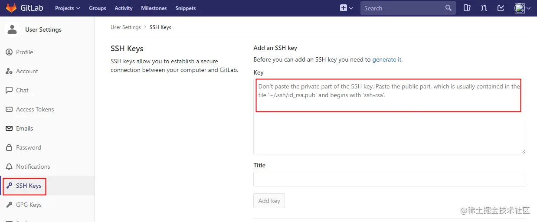Open GPG Keys settings page
The width and height of the screenshot is (537, 222).
pos(29,205)
